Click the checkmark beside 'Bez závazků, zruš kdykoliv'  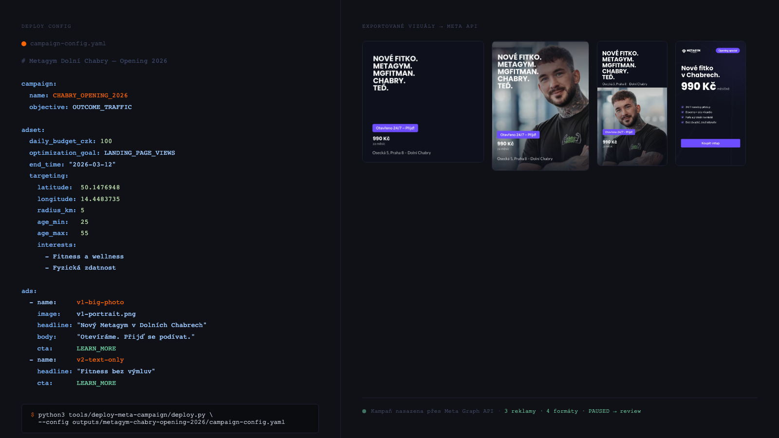[x=683, y=122]
